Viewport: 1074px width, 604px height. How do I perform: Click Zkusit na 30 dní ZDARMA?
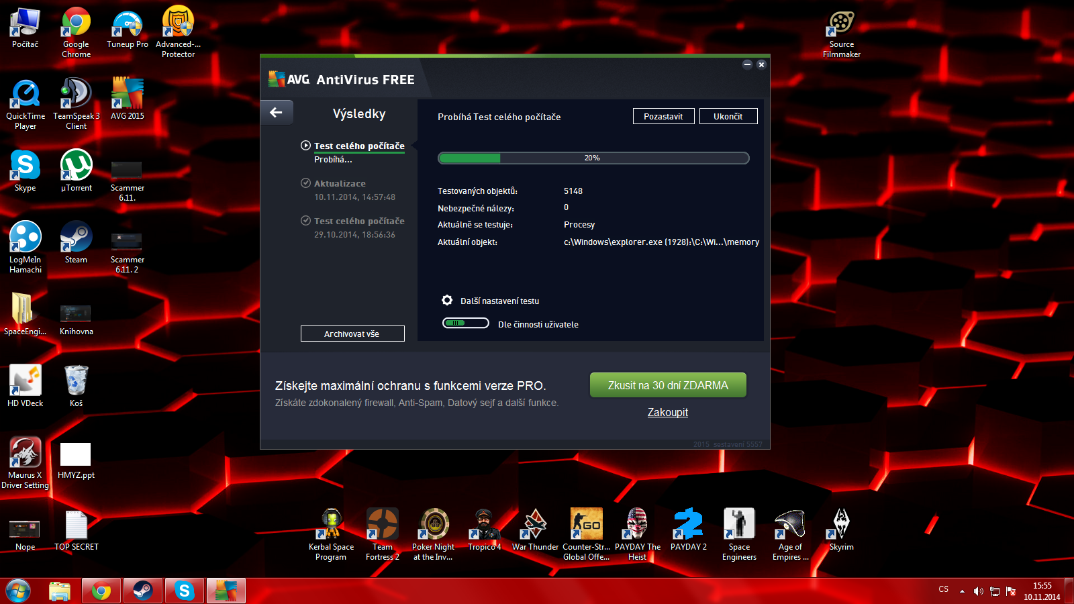[x=668, y=385]
